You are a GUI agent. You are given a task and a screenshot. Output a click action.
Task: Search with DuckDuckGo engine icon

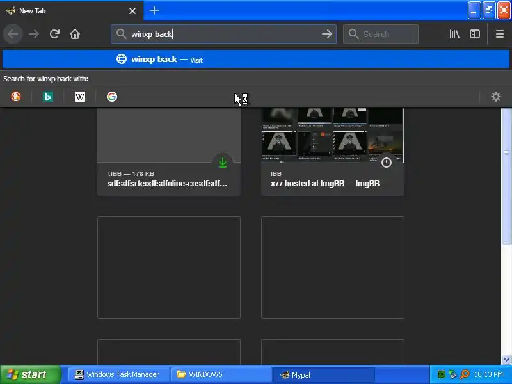(16, 97)
